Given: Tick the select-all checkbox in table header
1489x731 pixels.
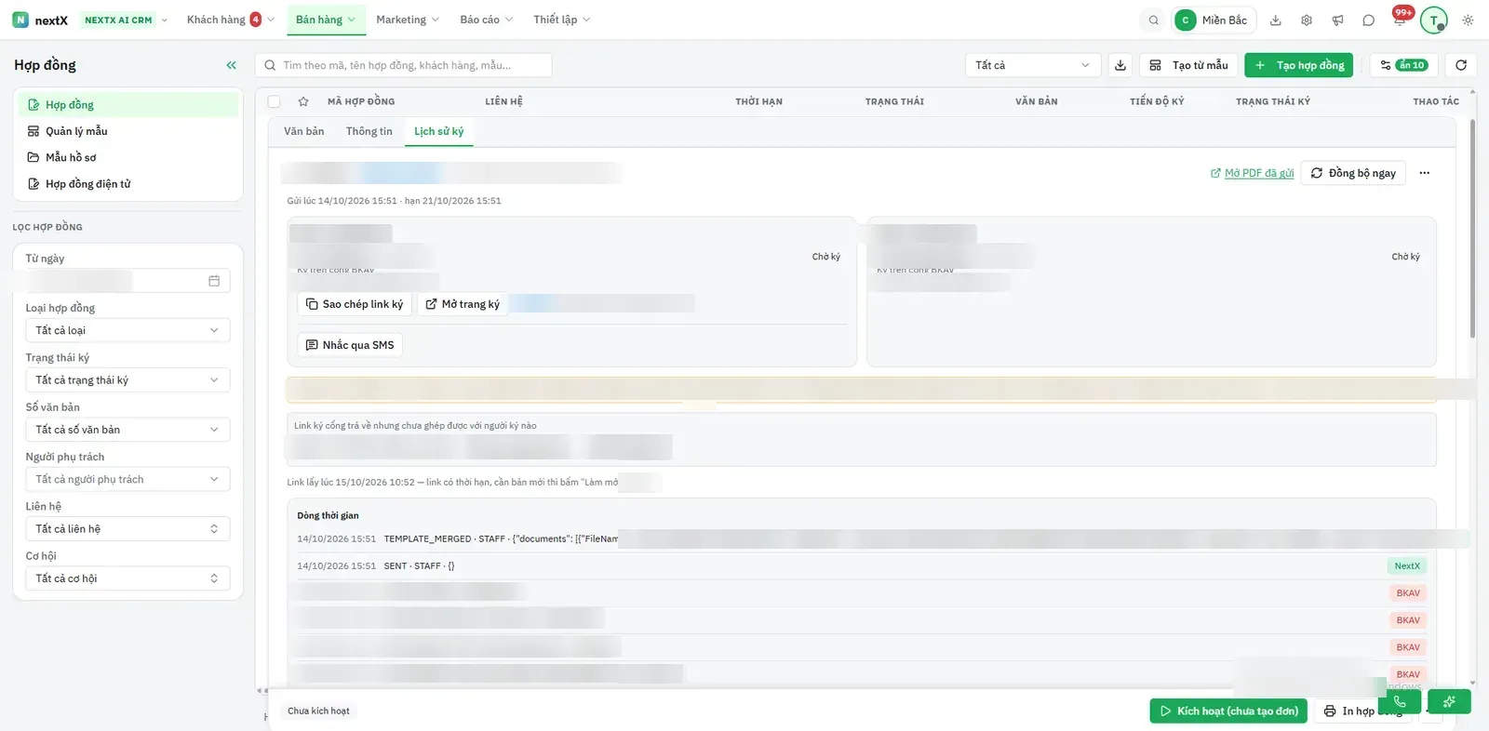Looking at the screenshot, I should 274,101.
